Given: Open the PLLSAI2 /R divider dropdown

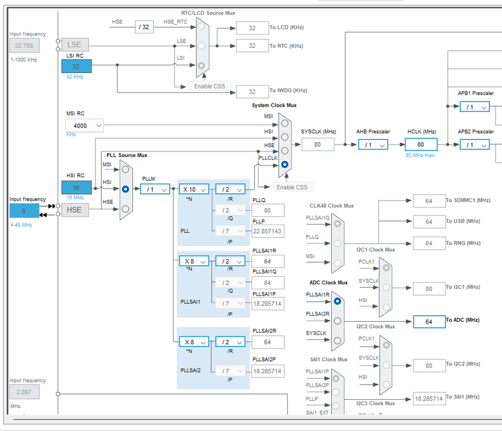Looking at the screenshot, I should (231, 342).
